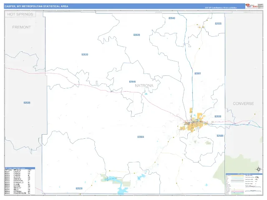Click the map title 'Casper, WY Metropolitan Statistical Area'
Viewport: 267px width, 200px height.
click(x=36, y=6)
